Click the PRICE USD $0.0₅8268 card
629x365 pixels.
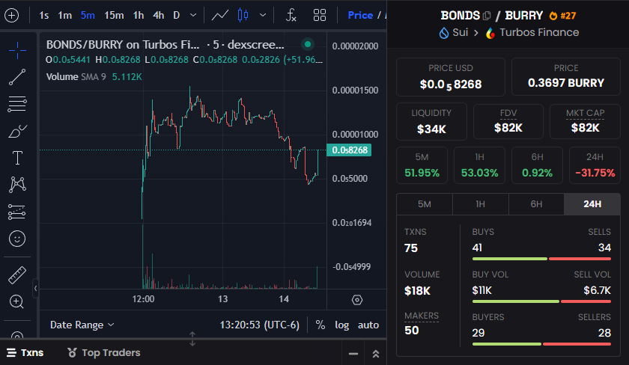coord(451,77)
